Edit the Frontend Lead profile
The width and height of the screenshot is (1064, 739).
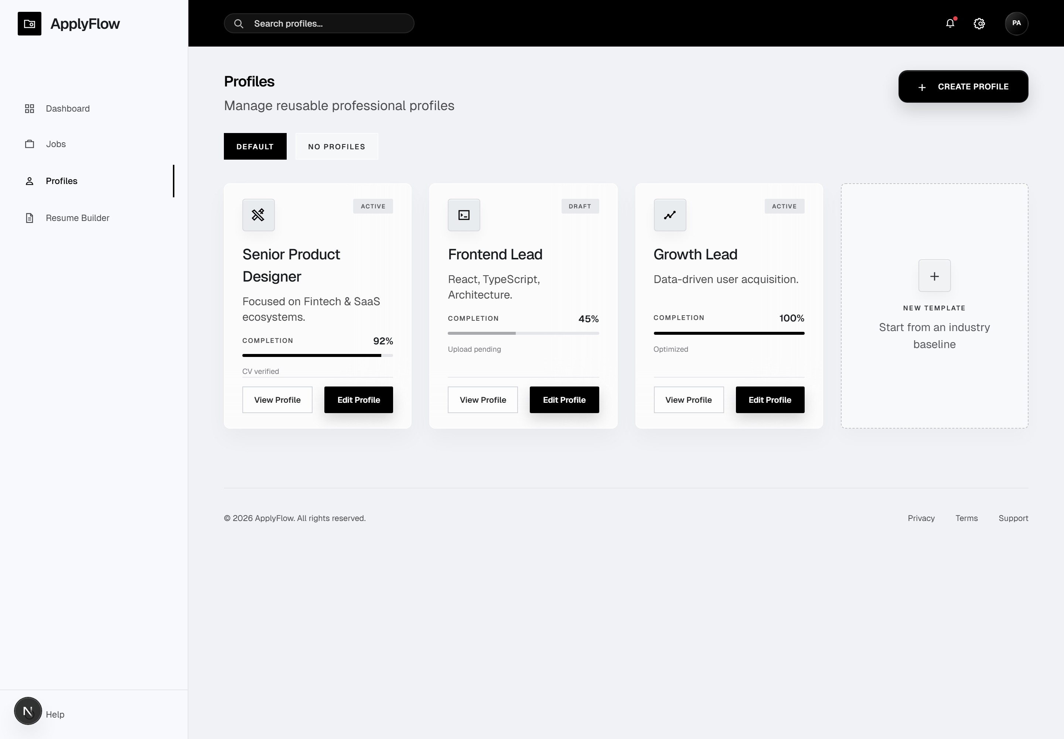click(564, 399)
